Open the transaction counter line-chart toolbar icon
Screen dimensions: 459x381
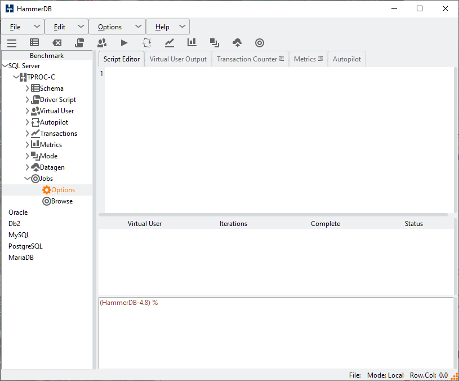pyautogui.click(x=170, y=43)
